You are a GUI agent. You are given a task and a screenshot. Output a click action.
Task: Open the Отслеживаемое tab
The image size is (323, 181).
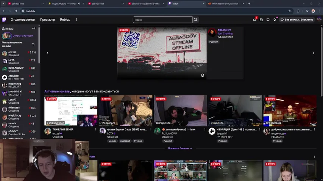[x=23, y=20]
